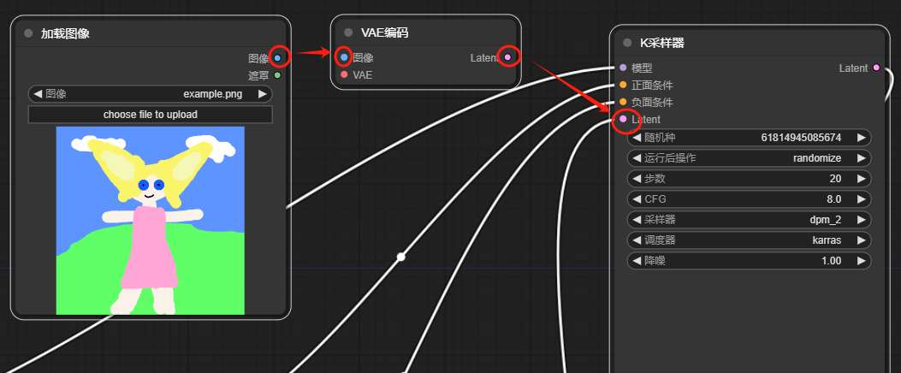901x373 pixels.
Task: Open the 运行后操作 randomize dropdown
Action: pos(750,158)
